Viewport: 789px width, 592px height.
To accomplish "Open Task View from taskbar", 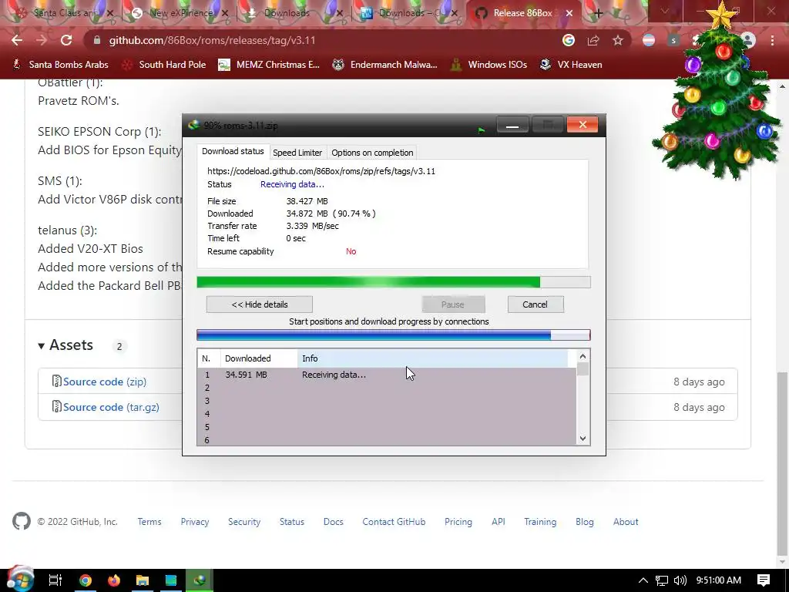I will (x=55, y=580).
